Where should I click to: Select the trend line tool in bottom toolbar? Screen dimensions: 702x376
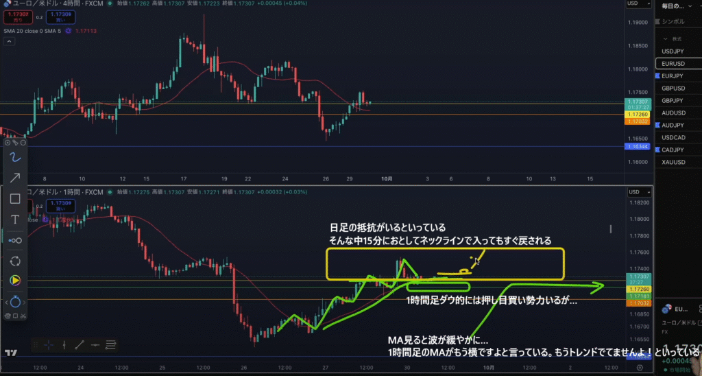80,344
